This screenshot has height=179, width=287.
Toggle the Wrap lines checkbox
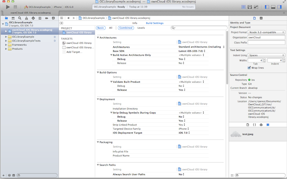249,68
